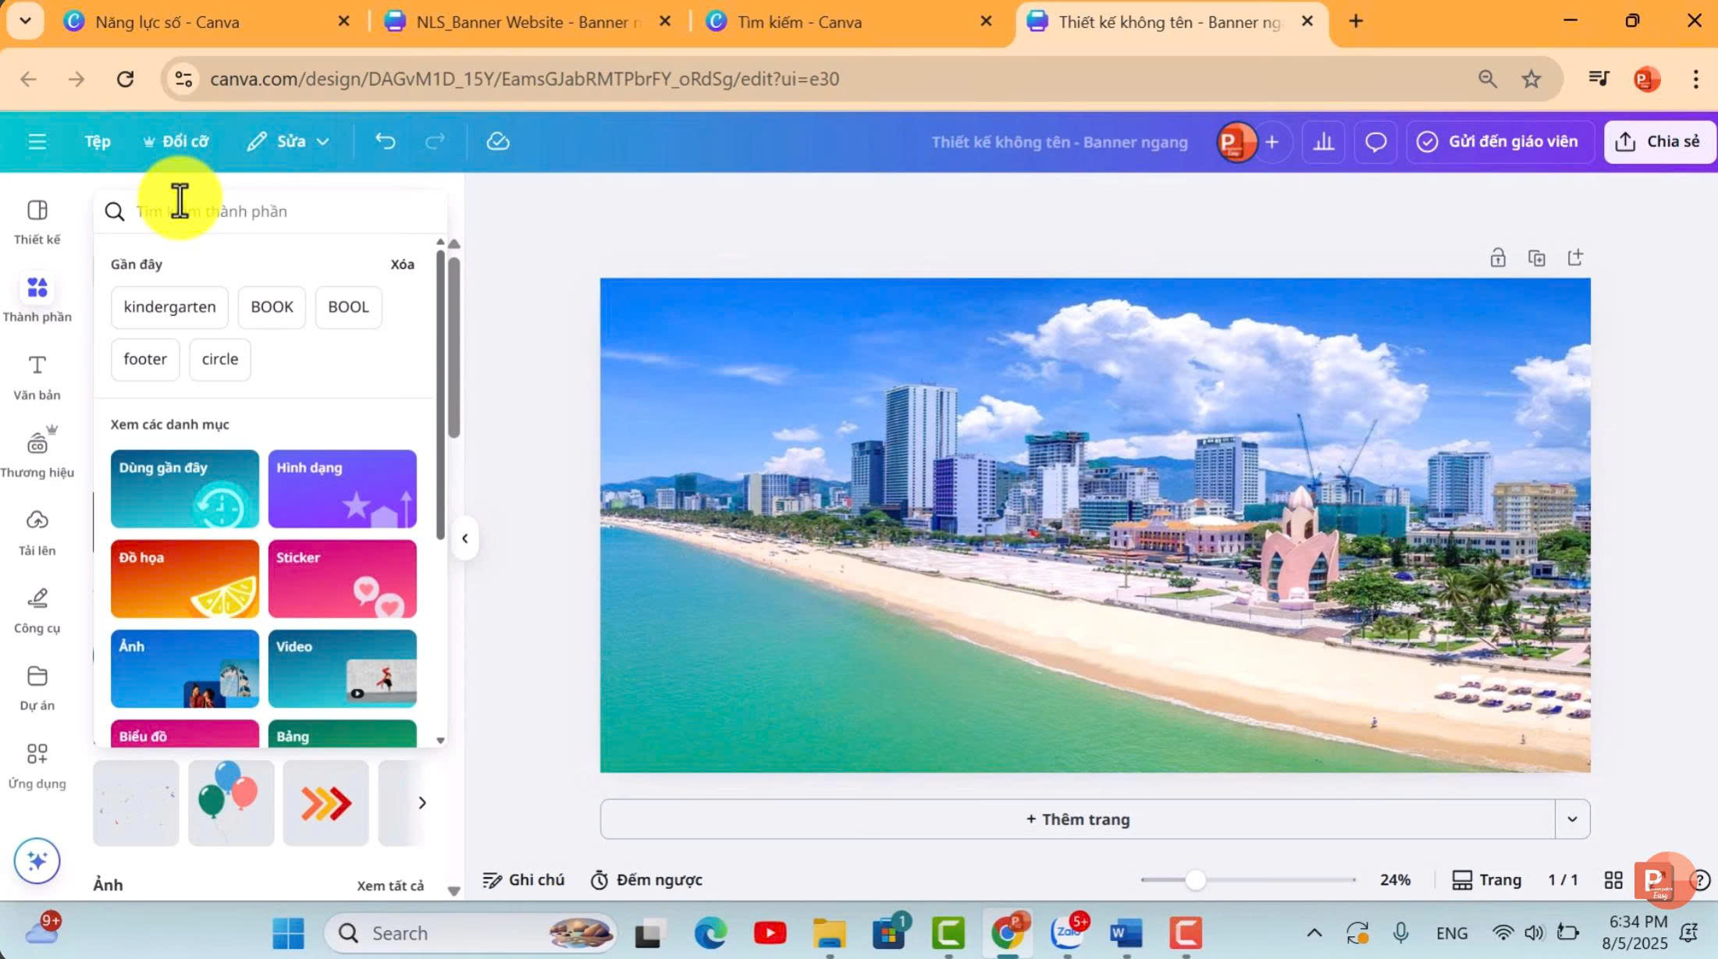The image size is (1718, 959).
Task: Open the Văn bản text tool
Action: pos(37,377)
